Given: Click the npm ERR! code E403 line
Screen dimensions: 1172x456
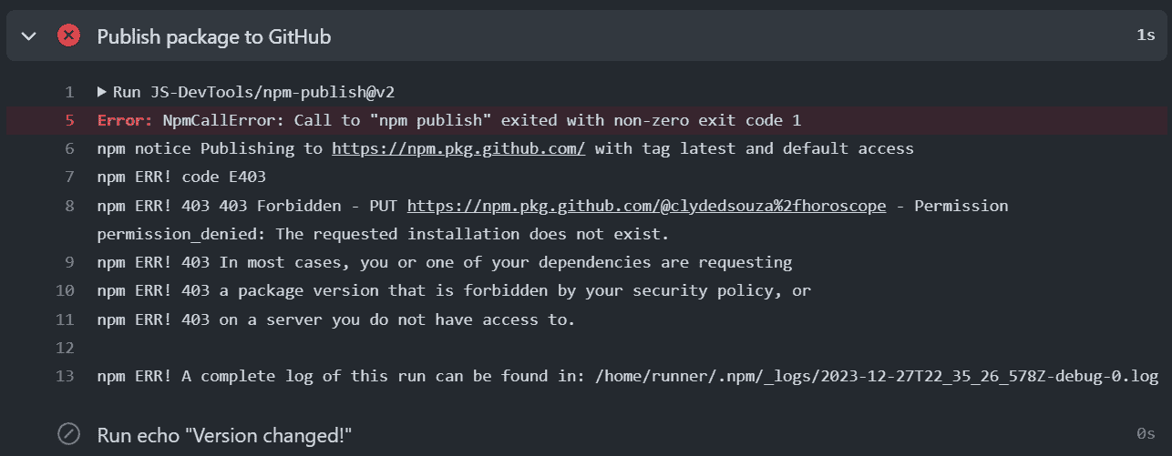Looking at the screenshot, I should coord(181,177).
